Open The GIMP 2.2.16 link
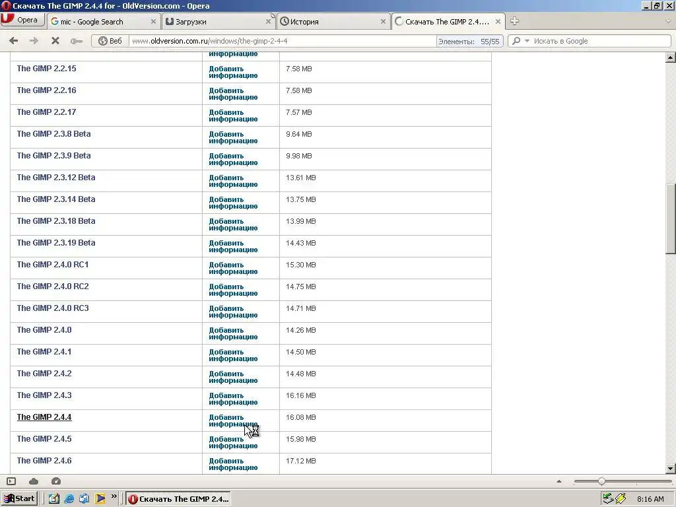This screenshot has height=507, width=676. [x=47, y=90]
